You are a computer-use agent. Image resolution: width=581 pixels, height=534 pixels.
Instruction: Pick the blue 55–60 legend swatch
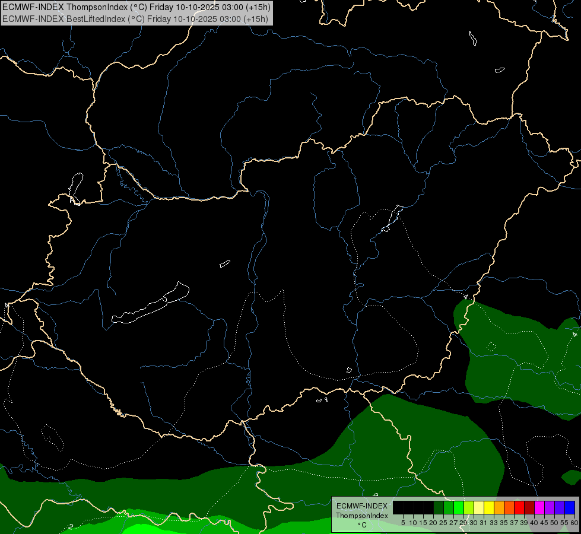(x=570, y=507)
